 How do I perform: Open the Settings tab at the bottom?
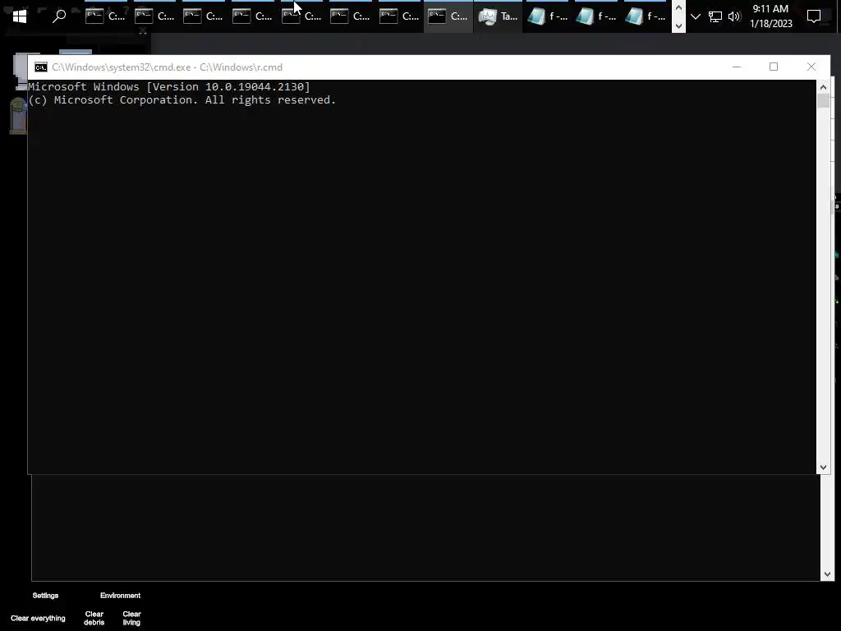point(46,596)
